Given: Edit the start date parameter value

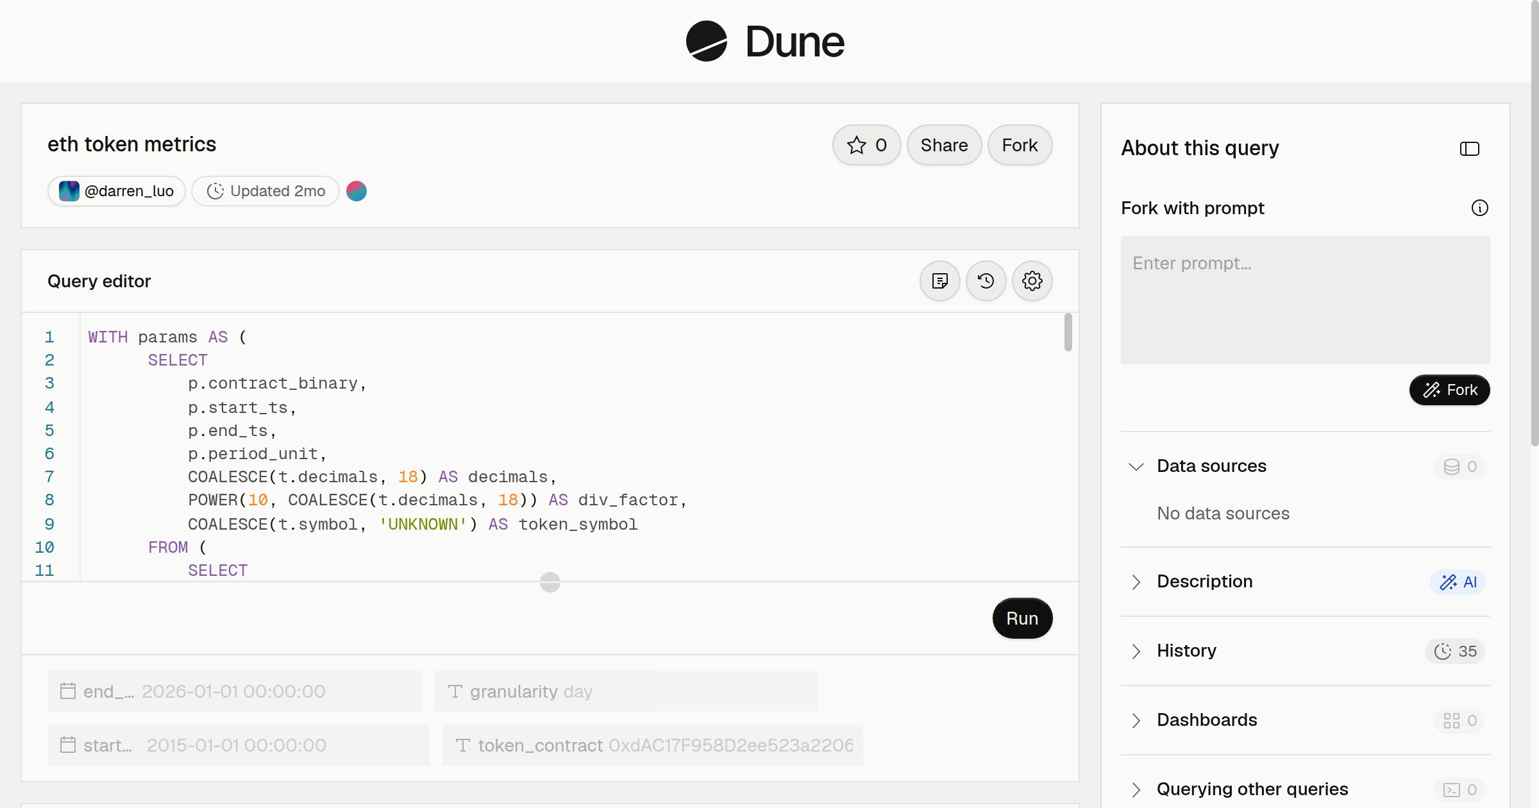Looking at the screenshot, I should point(237,745).
